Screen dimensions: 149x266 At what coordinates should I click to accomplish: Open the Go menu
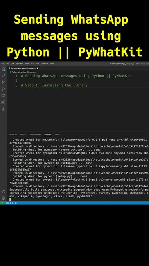click(x=32, y=64)
